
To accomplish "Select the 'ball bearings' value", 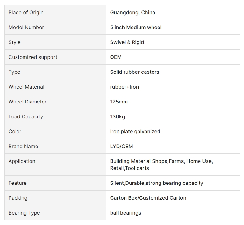I will pos(125,213).
